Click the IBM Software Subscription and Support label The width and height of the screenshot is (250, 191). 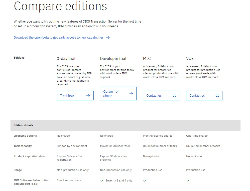[31, 182]
